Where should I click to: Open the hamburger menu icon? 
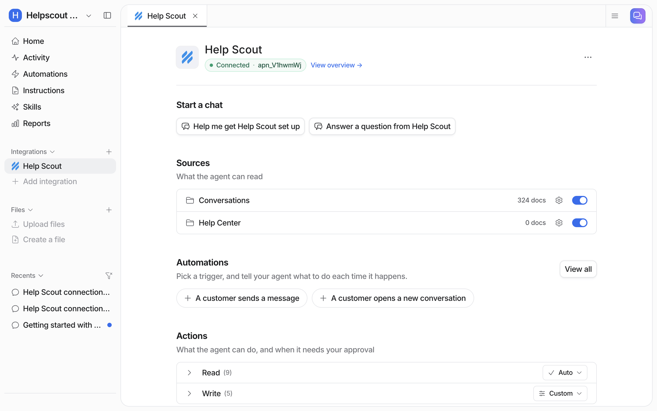615,16
